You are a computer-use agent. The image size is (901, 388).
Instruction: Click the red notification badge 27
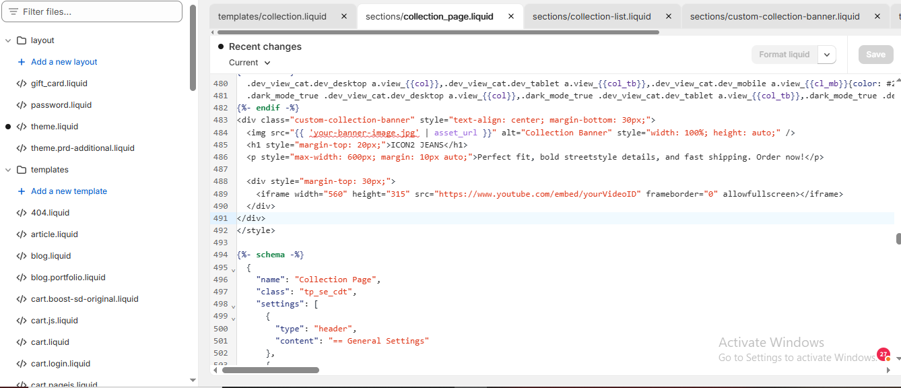tap(883, 354)
